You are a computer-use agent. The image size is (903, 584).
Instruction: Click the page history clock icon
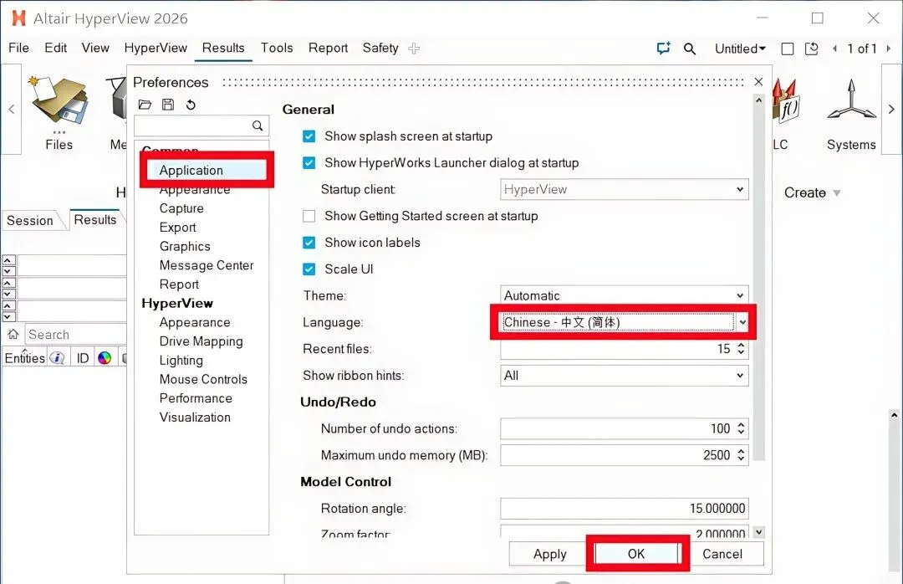point(811,49)
